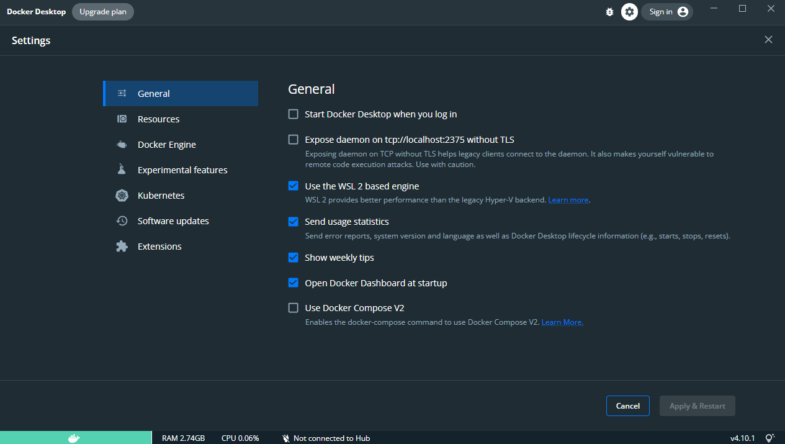Click the user avatar icon beside Sign in
Viewport: 785px width, 444px height.
click(683, 12)
